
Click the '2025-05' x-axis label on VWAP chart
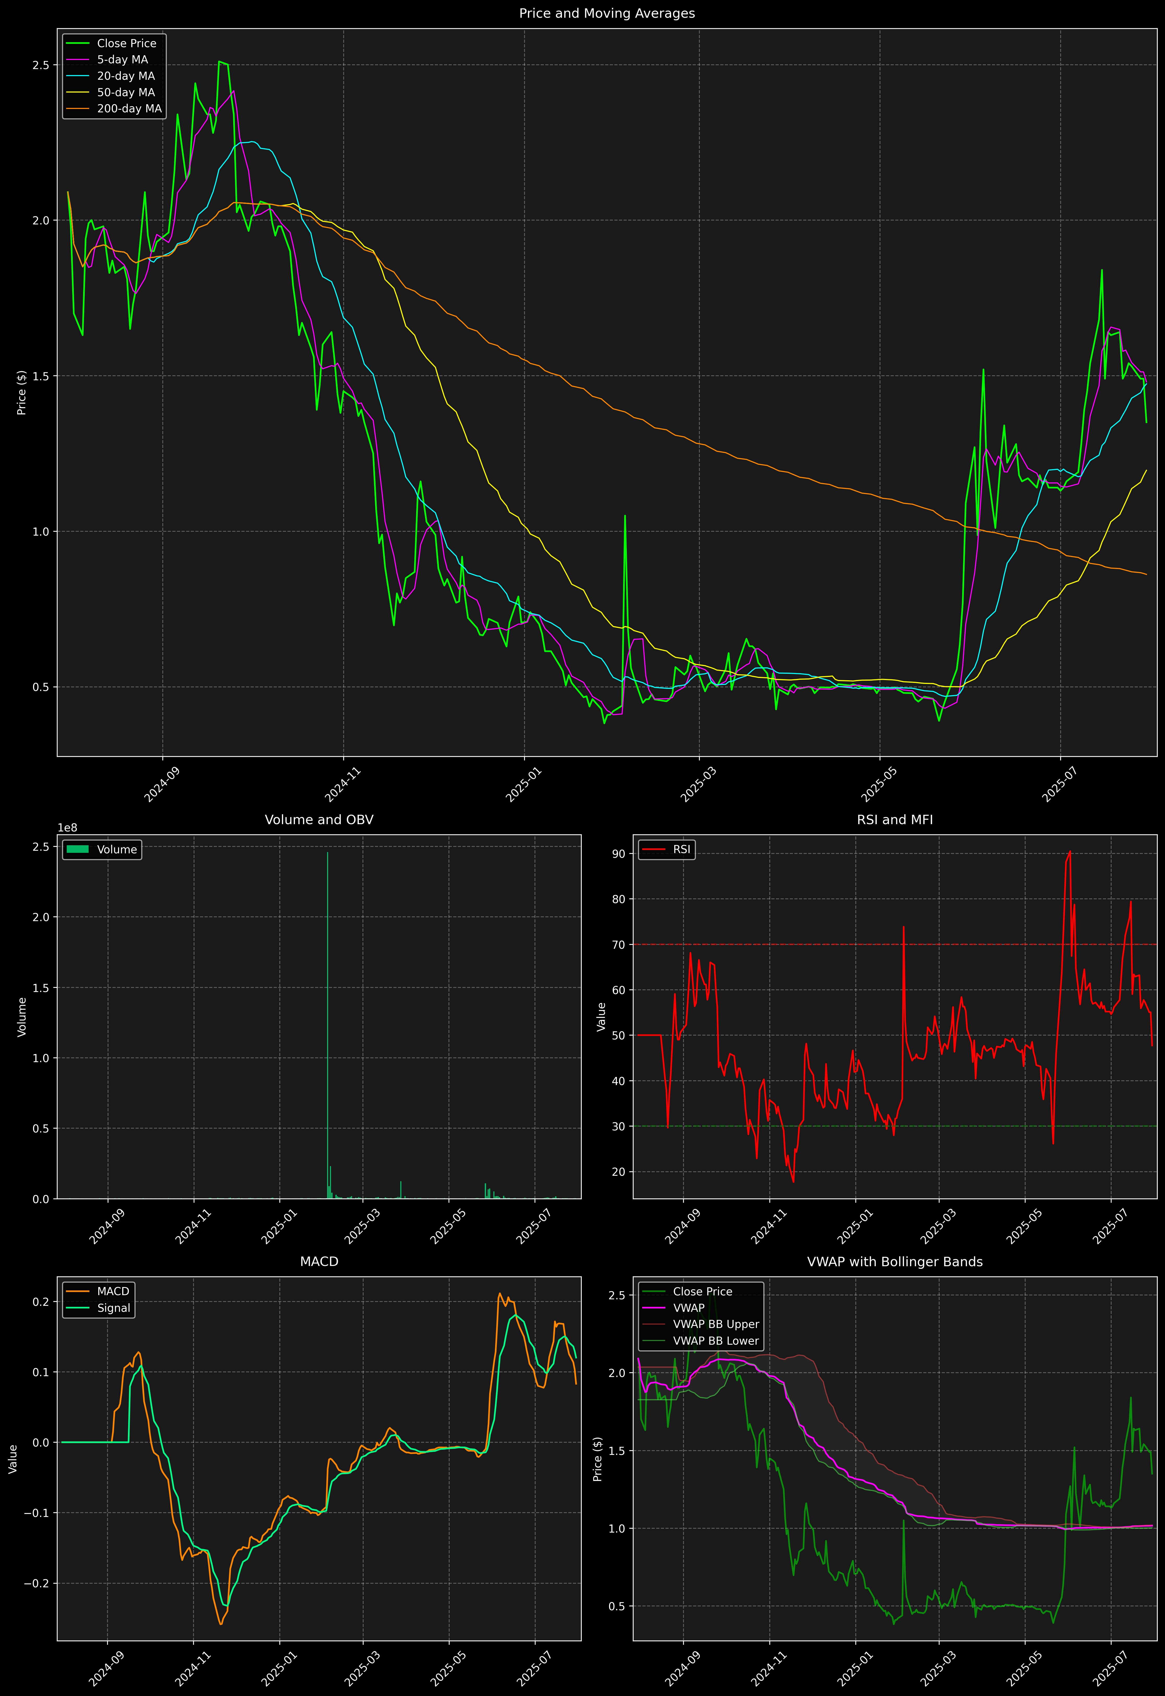tap(1024, 1668)
